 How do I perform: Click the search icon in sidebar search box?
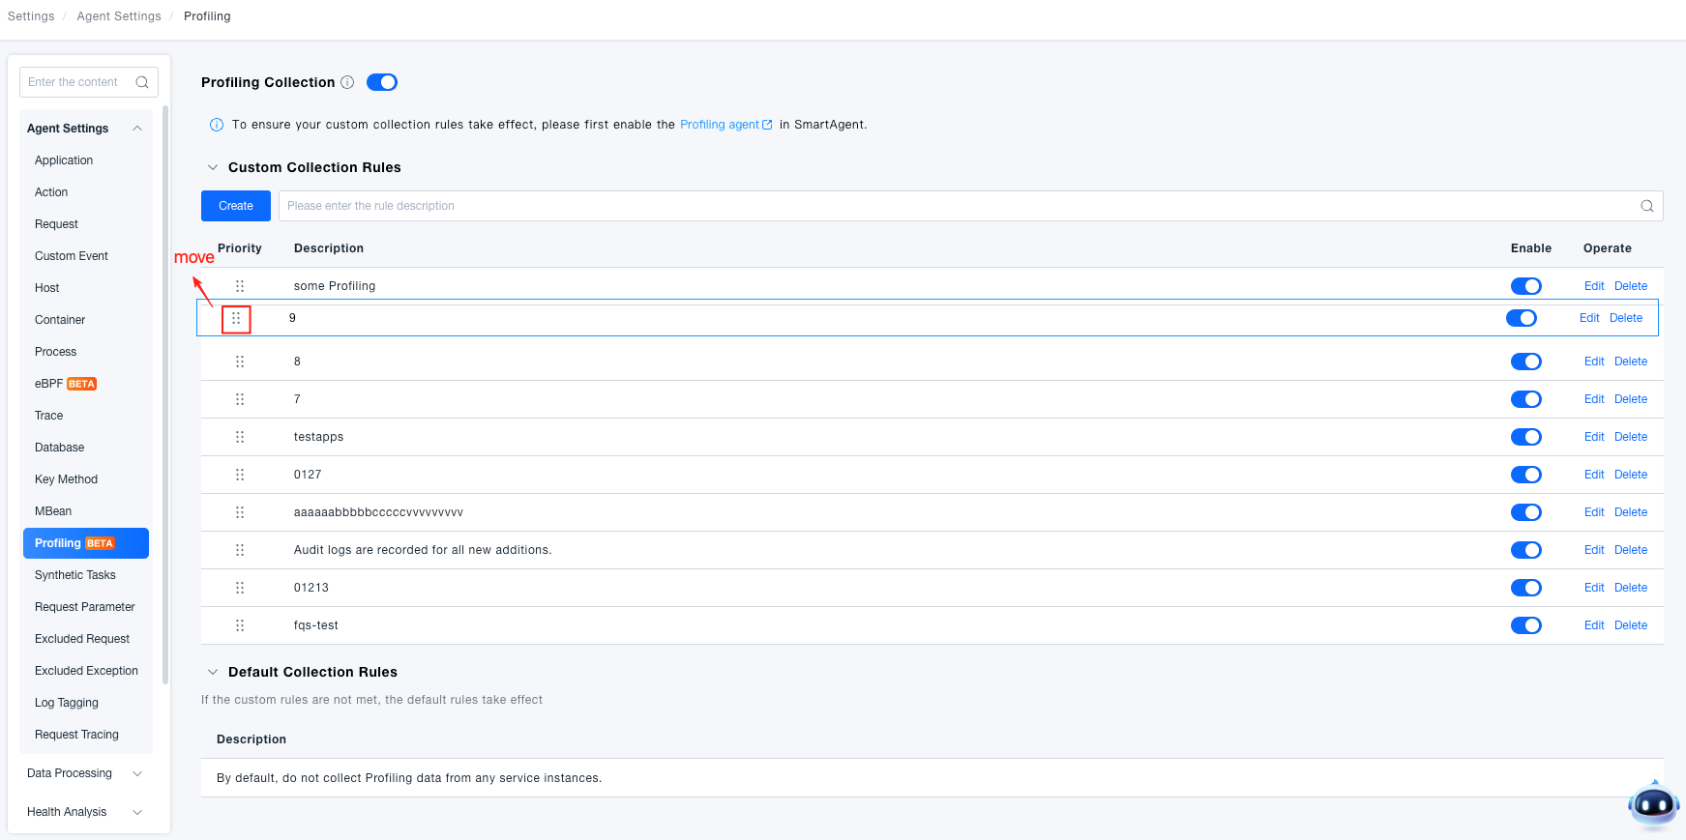point(142,82)
